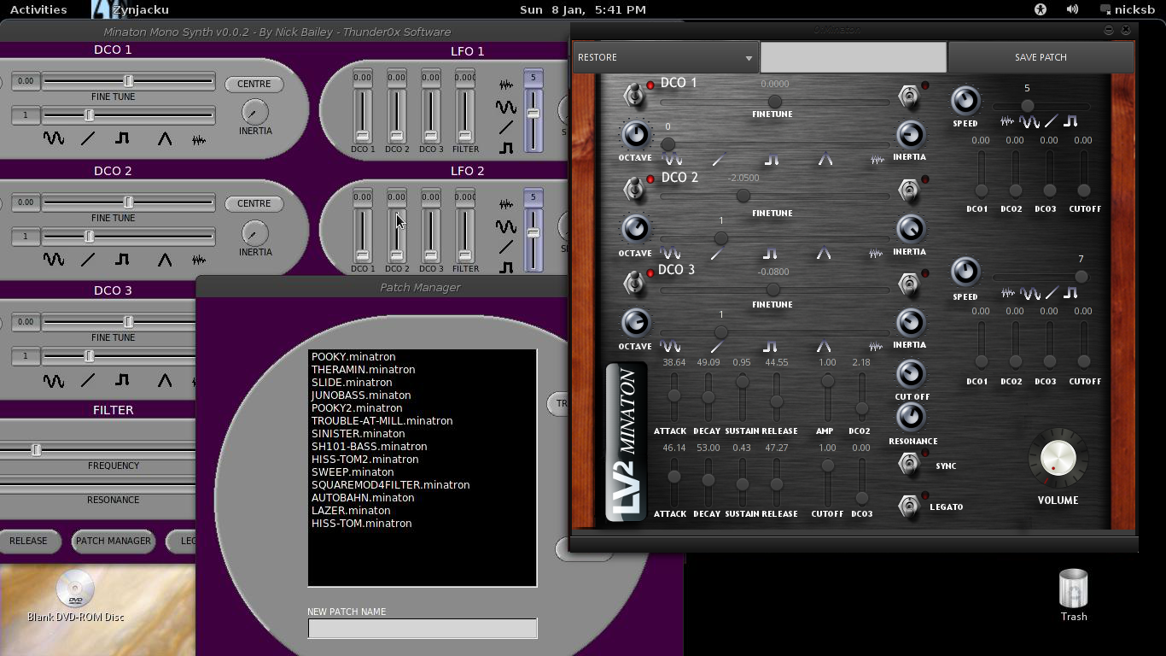Click the NEW PATCH NAME text field
Screen dimensions: 1166x656
(x=422, y=629)
